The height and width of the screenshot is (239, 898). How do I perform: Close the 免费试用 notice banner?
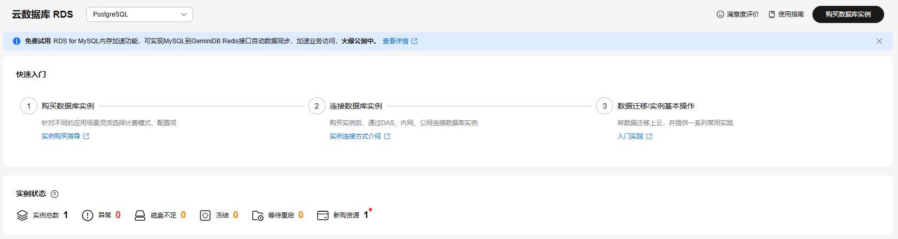[x=879, y=41]
